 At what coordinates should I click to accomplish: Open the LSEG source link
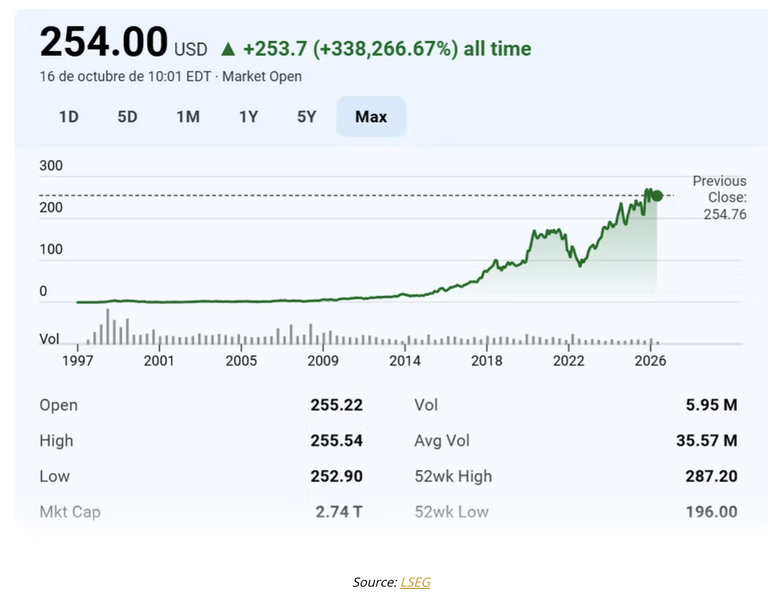pos(416,582)
